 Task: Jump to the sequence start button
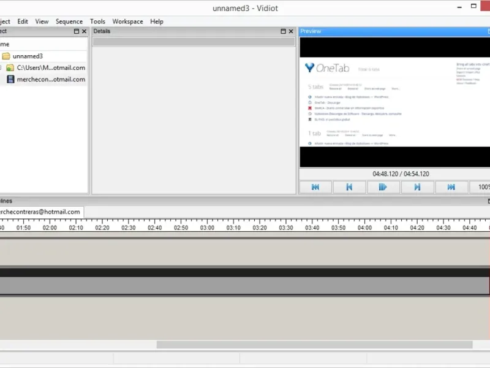[315, 187]
